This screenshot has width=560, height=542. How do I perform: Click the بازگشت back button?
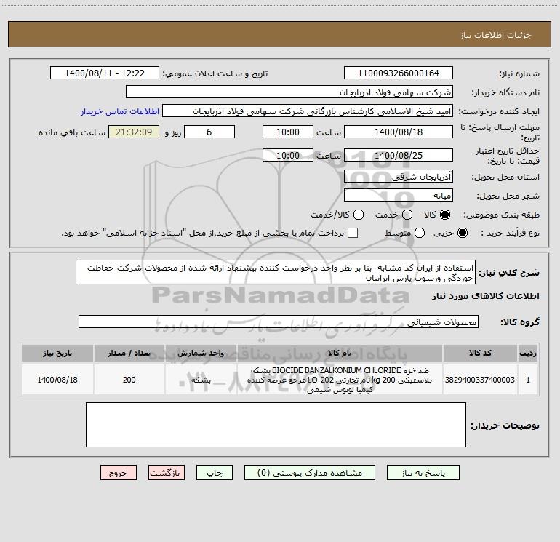coord(167,473)
